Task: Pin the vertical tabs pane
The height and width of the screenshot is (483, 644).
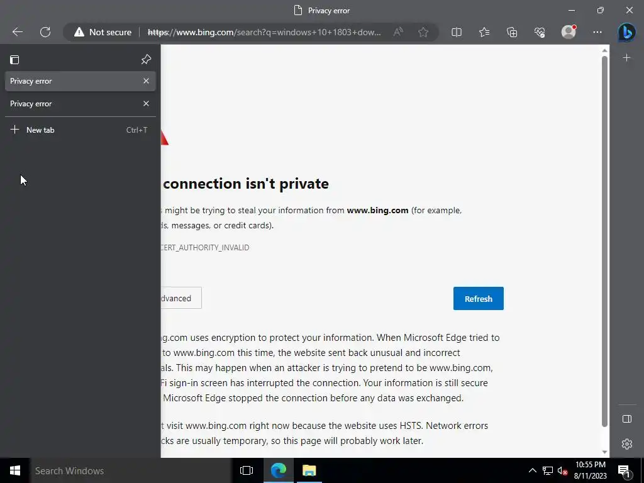Action: pyautogui.click(x=146, y=60)
